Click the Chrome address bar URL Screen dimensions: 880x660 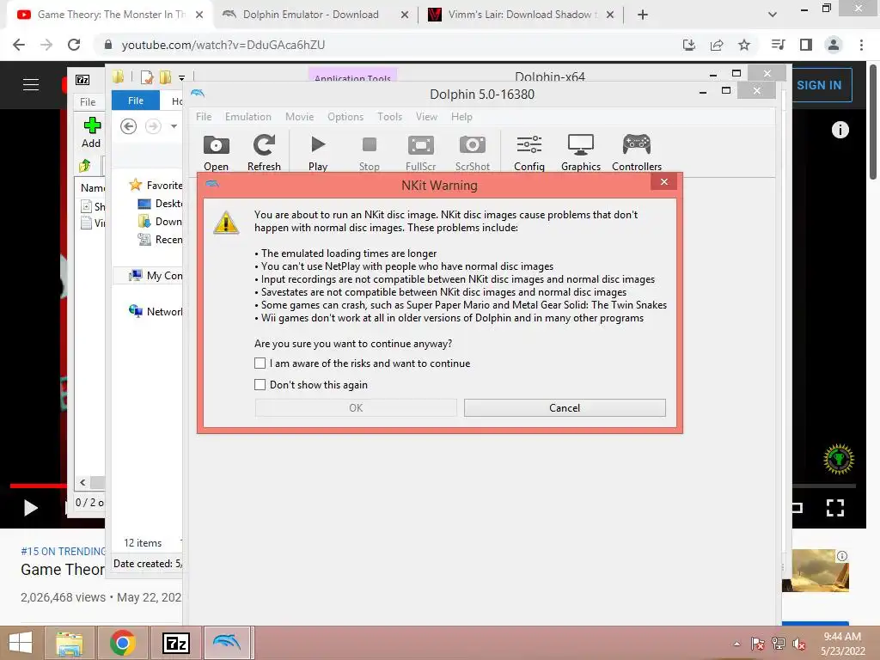223,45
